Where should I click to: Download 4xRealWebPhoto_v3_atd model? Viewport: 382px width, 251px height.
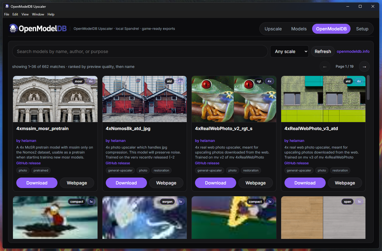click(305, 183)
